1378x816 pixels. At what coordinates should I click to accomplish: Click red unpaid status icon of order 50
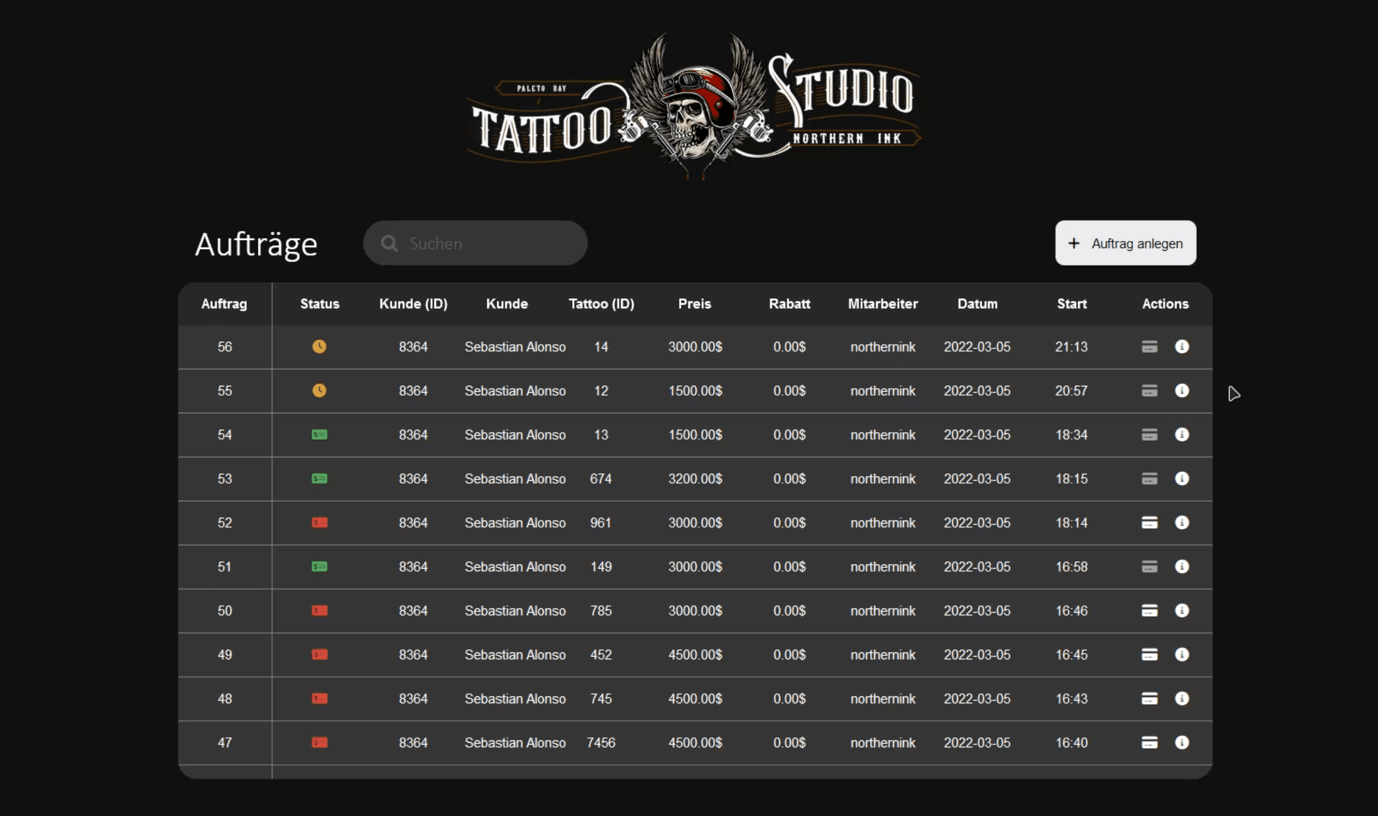pos(319,610)
